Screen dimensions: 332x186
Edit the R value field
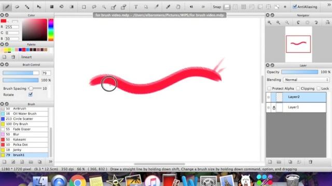[x=12, y=27]
